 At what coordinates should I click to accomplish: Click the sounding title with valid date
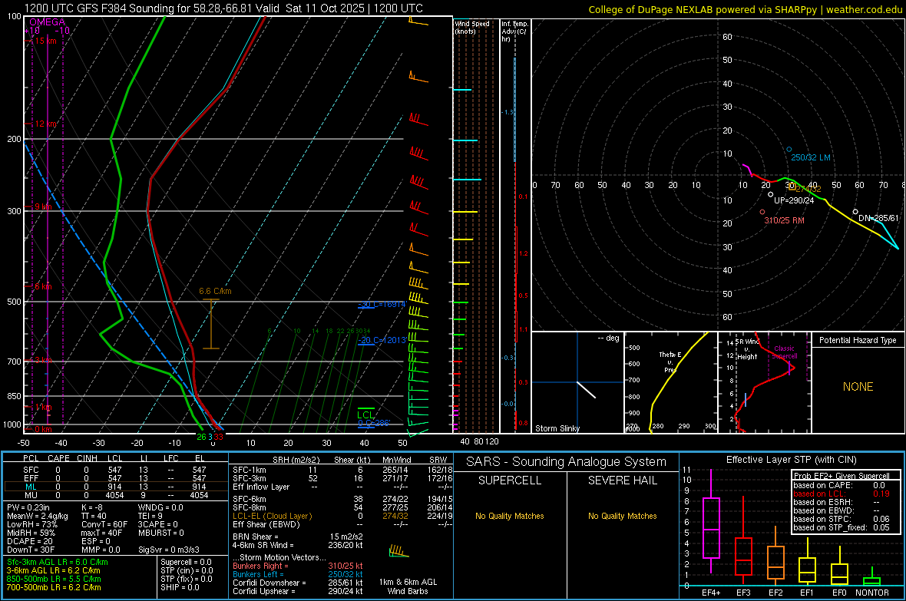coord(223,8)
